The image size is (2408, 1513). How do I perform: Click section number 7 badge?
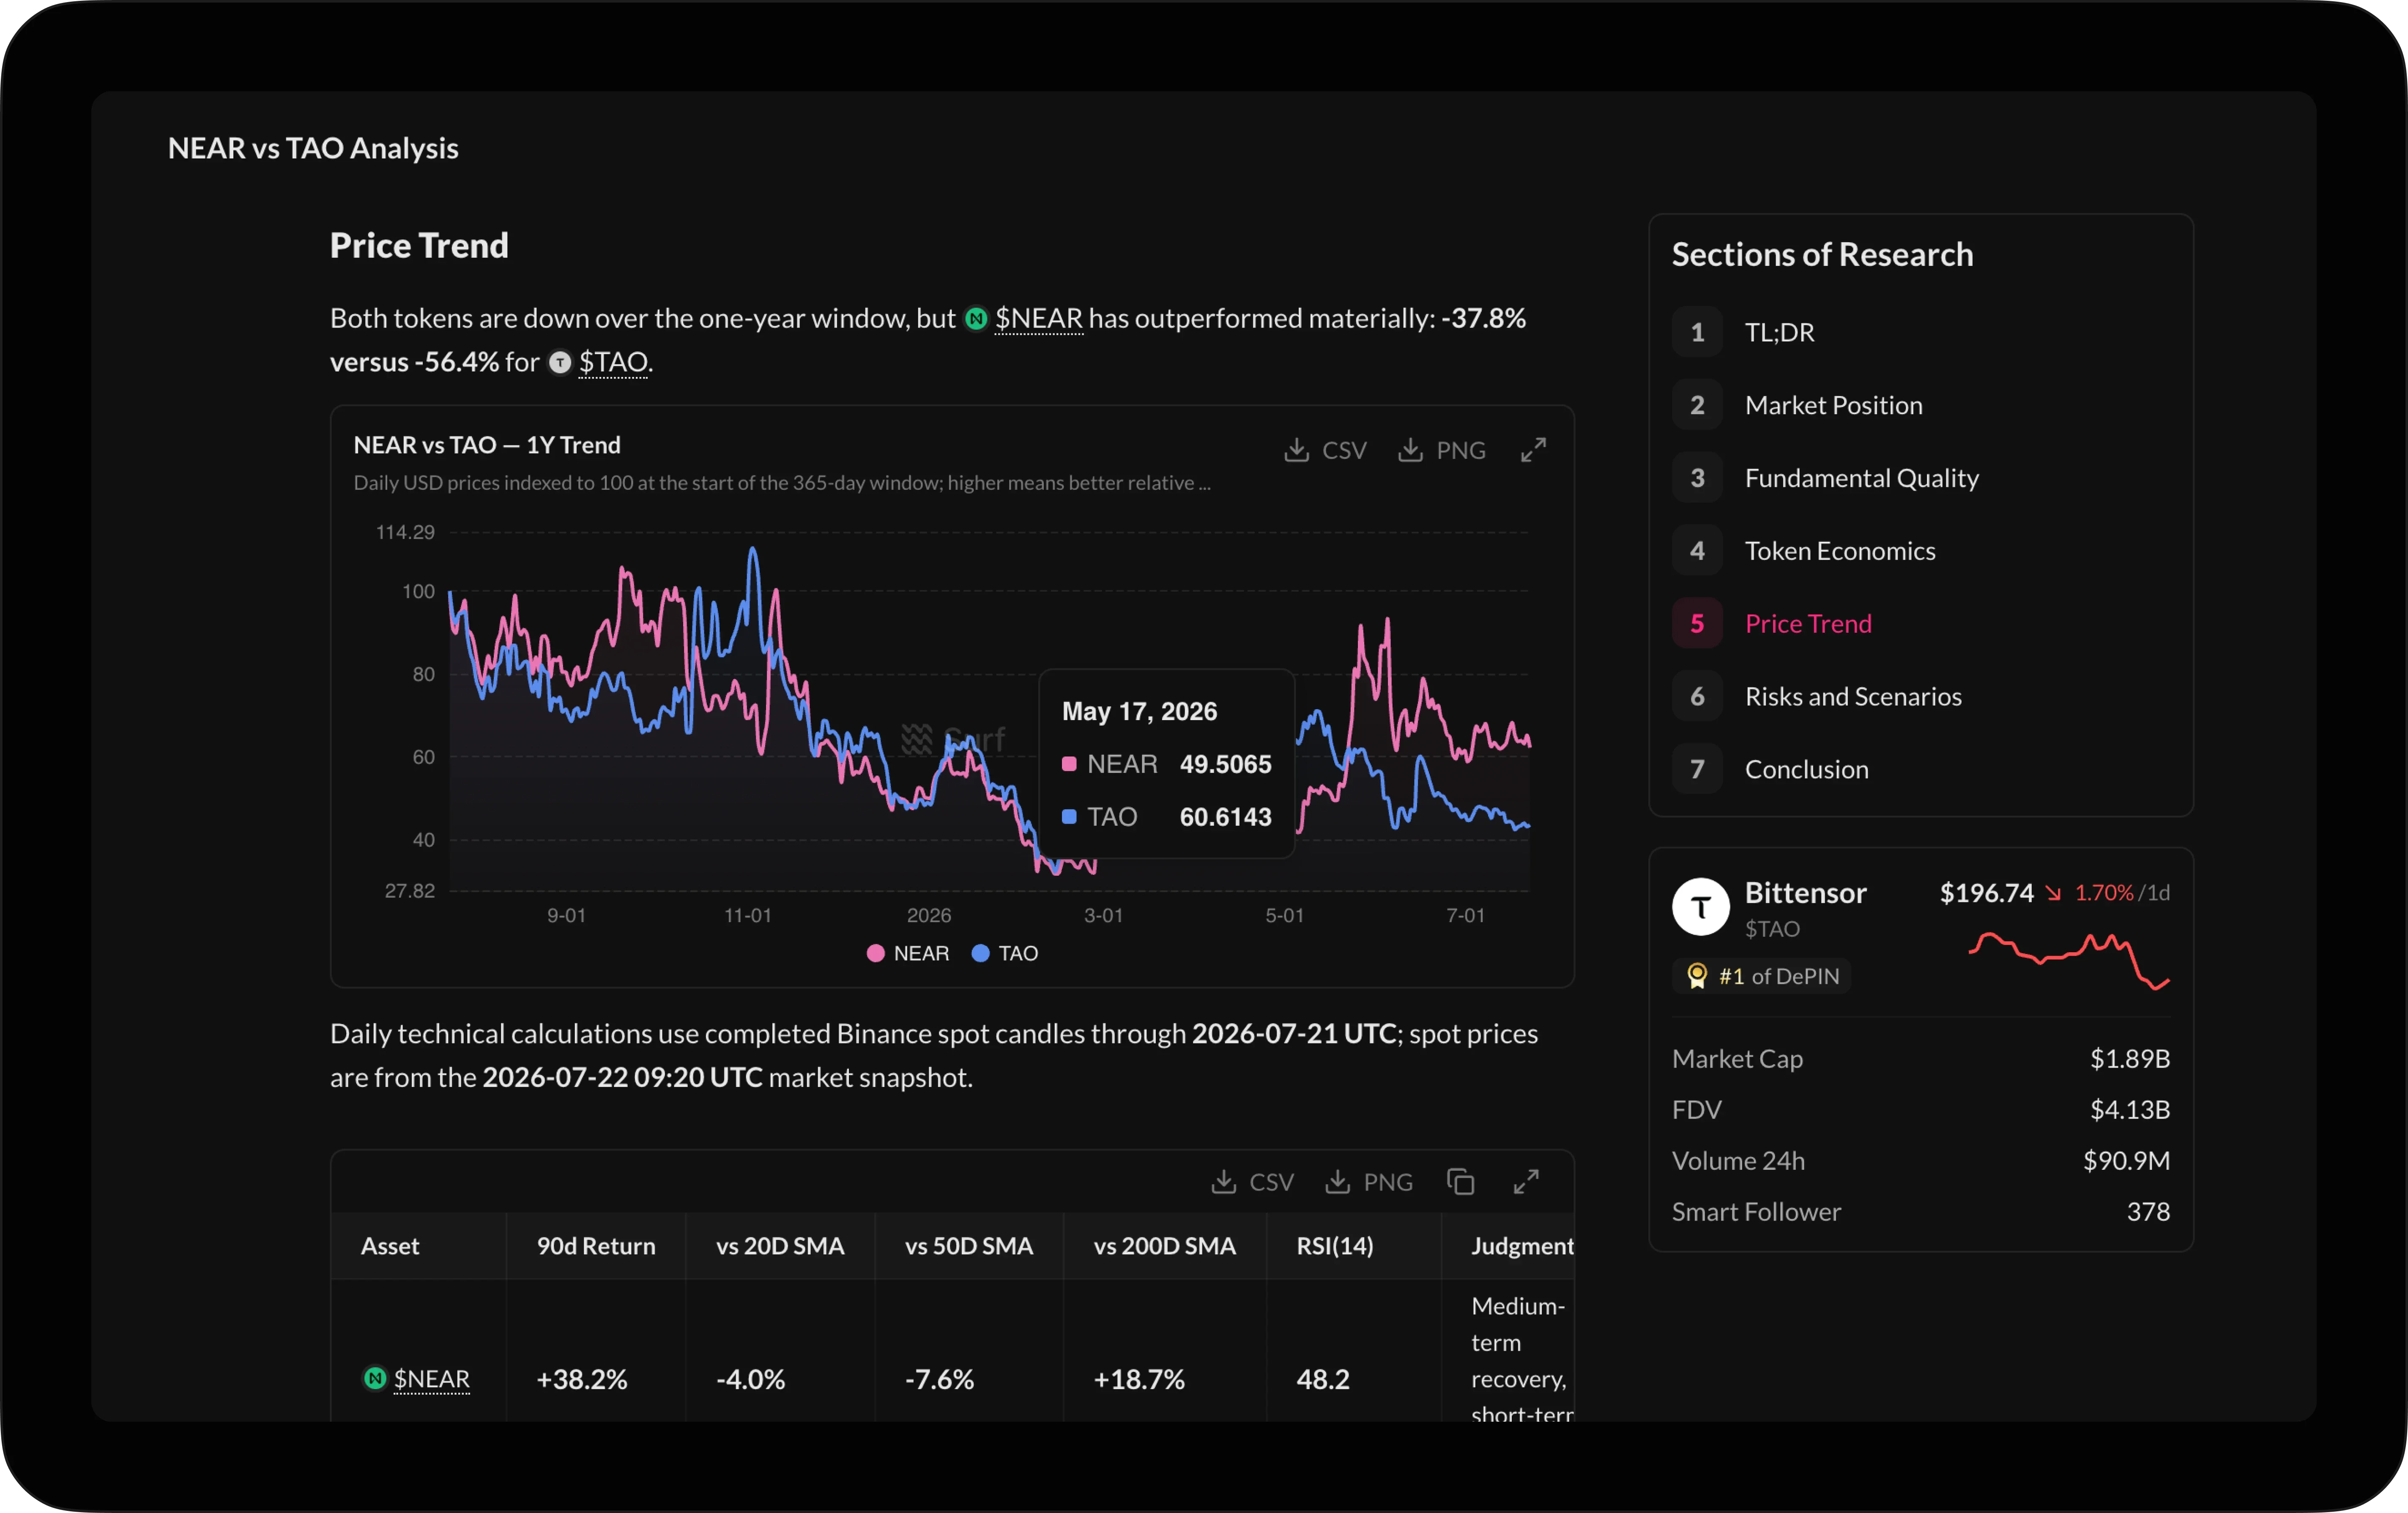1697,769
